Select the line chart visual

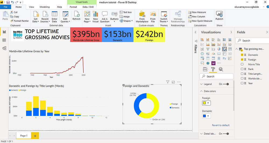tap(202, 44)
